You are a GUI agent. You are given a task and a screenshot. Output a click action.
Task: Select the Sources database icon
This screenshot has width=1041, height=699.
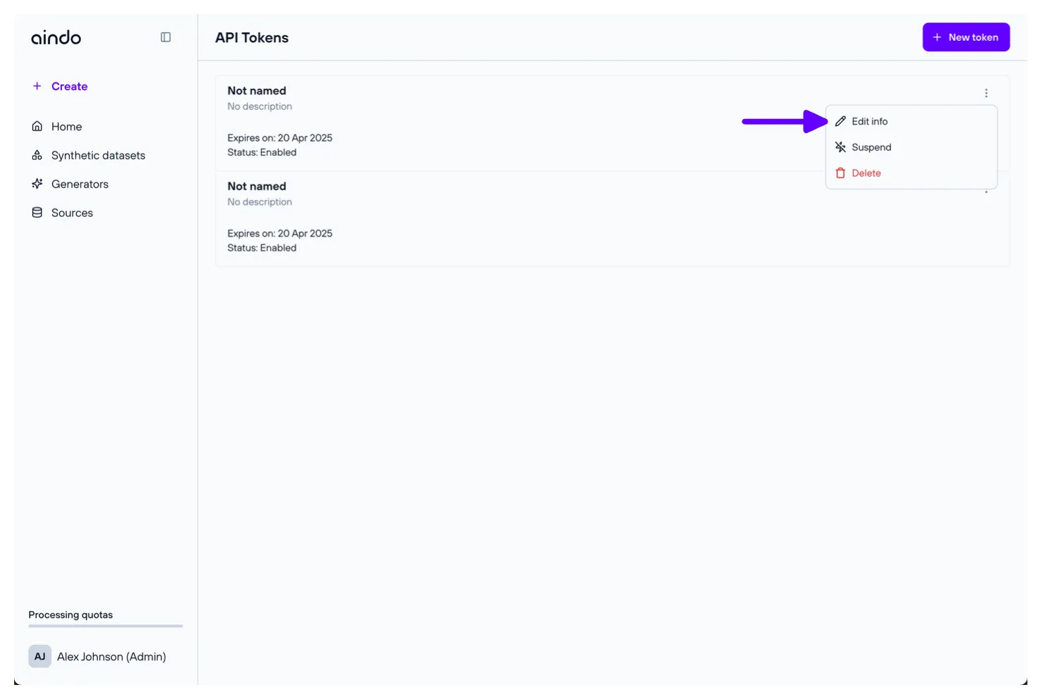click(37, 213)
